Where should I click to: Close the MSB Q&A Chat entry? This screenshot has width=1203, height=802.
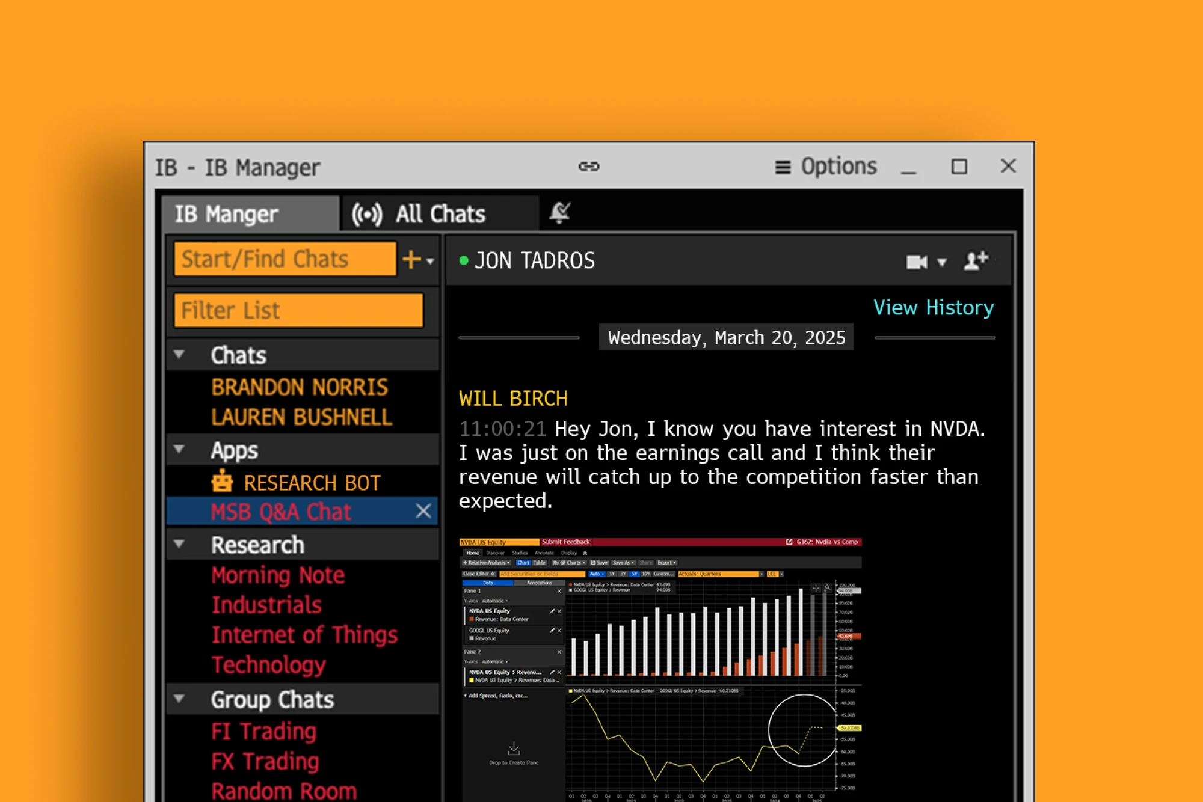pyautogui.click(x=423, y=511)
